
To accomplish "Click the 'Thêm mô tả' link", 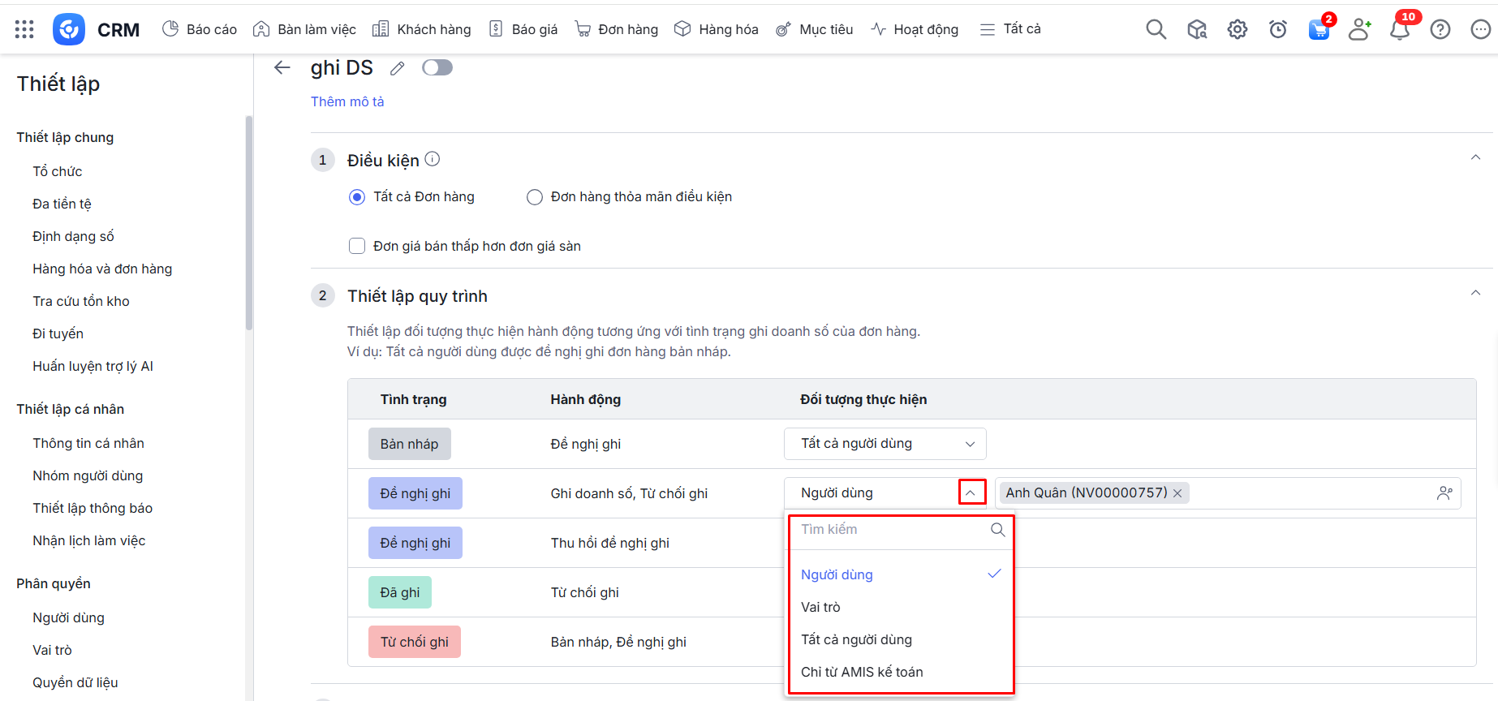I will 347,101.
